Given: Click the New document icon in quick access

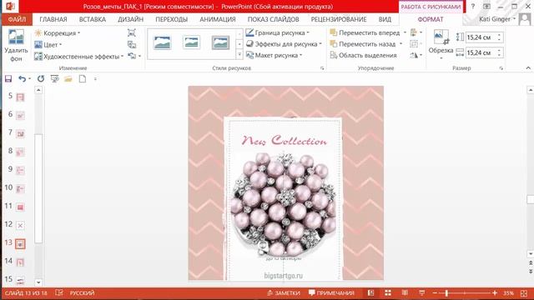Looking at the screenshot, I should 83,79.
